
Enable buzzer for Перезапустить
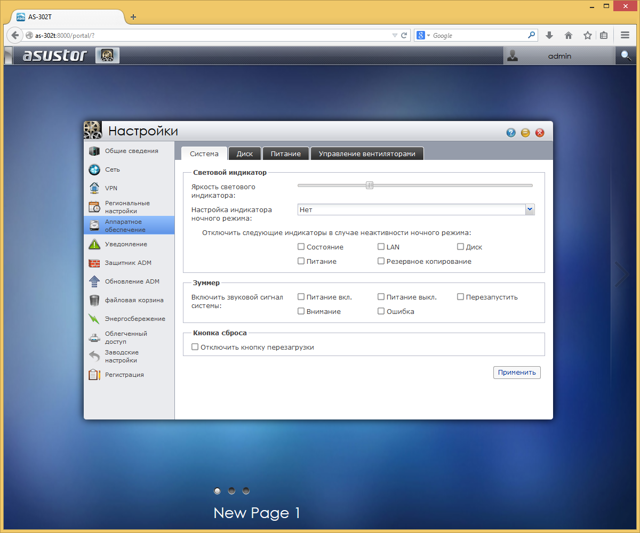pyautogui.click(x=460, y=297)
